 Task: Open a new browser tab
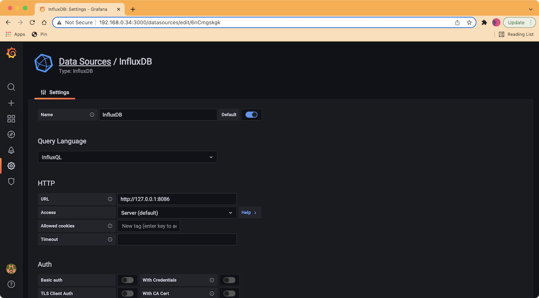133,9
